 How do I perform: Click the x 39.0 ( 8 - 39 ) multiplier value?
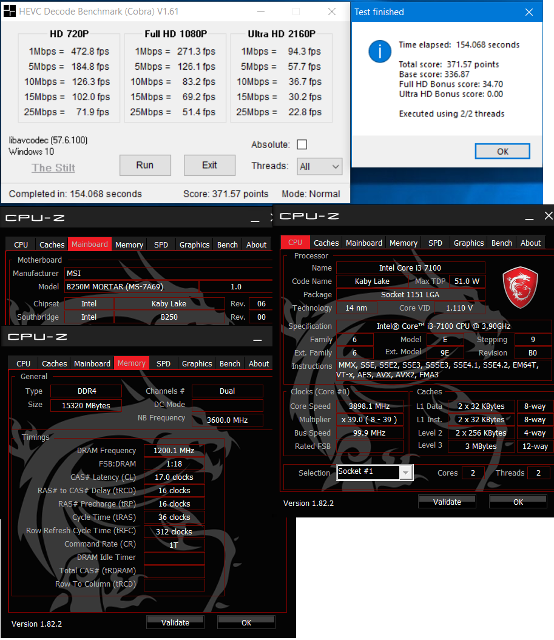pos(370,420)
